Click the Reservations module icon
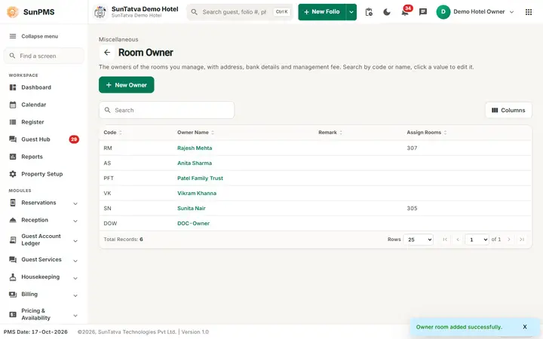This screenshot has height=339, width=543. point(13,203)
